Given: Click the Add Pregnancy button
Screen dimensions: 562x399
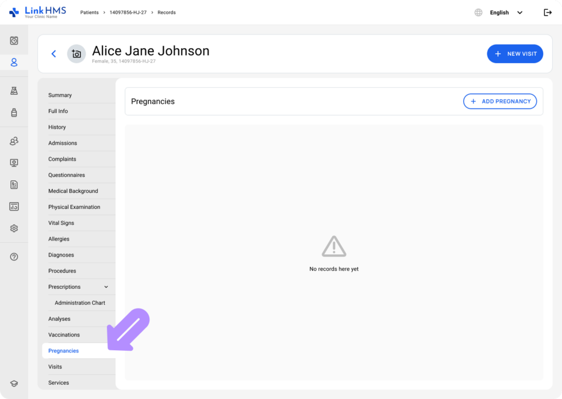Looking at the screenshot, I should (500, 101).
